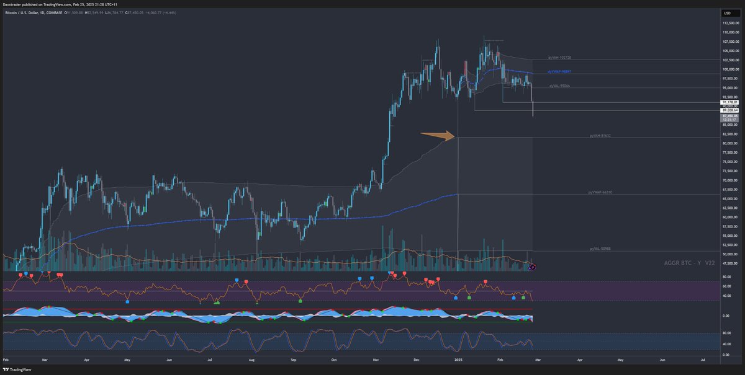Click the 47,500.00 price axis label
This screenshot has height=375, width=745.
[x=729, y=263]
